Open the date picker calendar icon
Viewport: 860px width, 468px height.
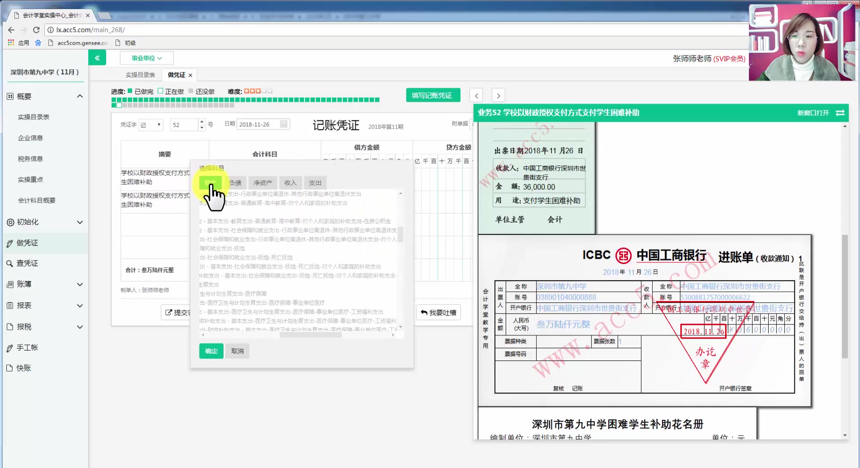click(x=283, y=124)
